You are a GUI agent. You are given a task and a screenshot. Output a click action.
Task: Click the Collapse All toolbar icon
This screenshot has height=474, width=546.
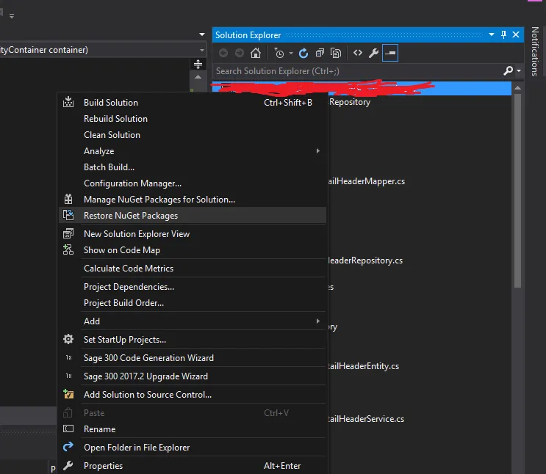pyautogui.click(x=320, y=54)
